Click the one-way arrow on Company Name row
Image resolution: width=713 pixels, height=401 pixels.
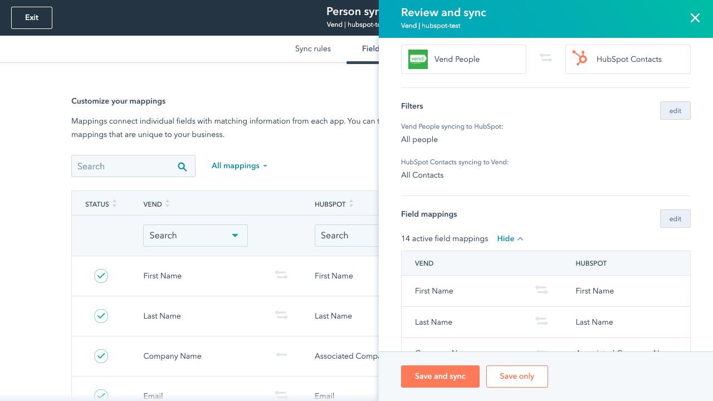click(281, 355)
